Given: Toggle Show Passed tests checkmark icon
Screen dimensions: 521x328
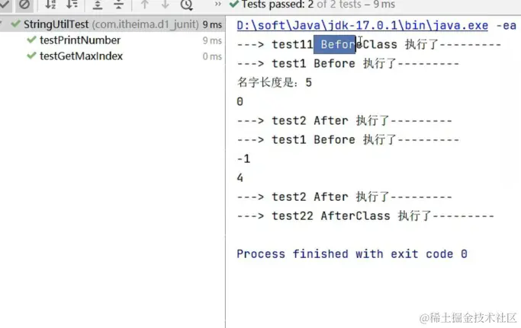Looking at the screenshot, I should point(4,4).
